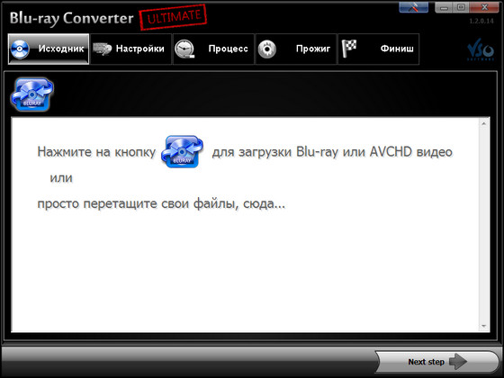Select the Финиш tab label

click(x=397, y=49)
